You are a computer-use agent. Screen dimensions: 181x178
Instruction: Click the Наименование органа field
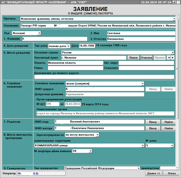coord(105,113)
